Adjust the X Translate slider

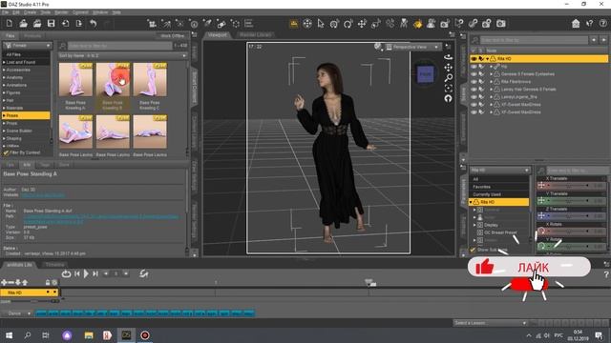[x=570, y=186]
